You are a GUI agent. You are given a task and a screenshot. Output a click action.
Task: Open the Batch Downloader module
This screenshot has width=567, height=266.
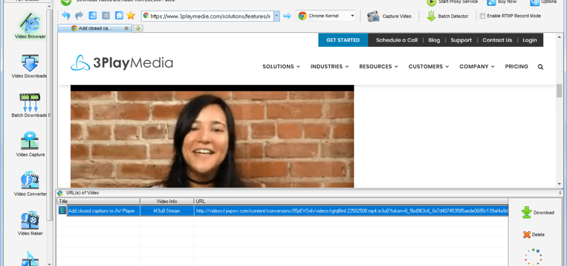point(30,106)
